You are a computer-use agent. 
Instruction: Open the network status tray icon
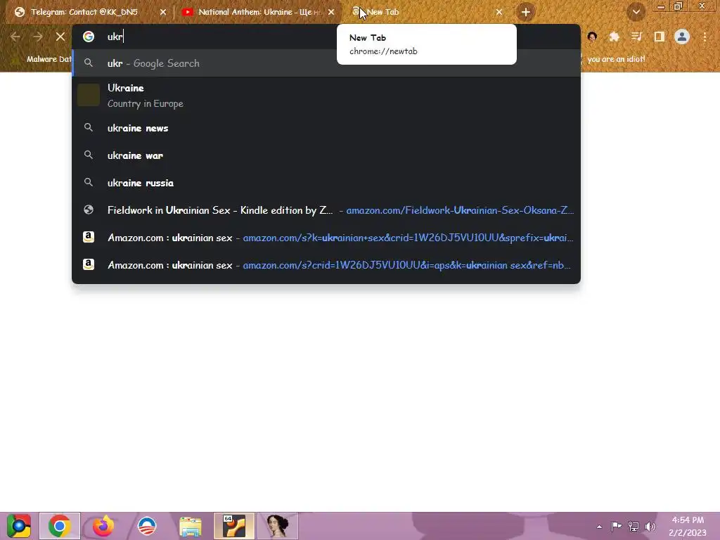pyautogui.click(x=634, y=526)
